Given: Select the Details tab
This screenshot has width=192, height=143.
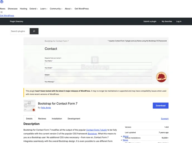Looking at the screenshot, I should [29, 119].
